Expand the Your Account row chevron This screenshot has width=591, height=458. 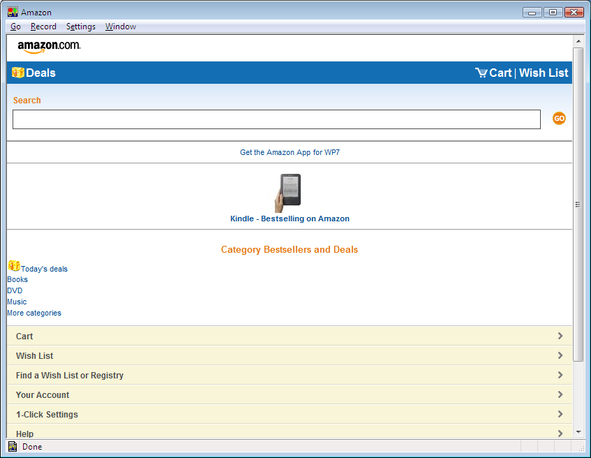[560, 394]
